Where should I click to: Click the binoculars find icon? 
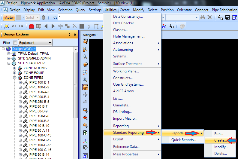click(202, 17)
